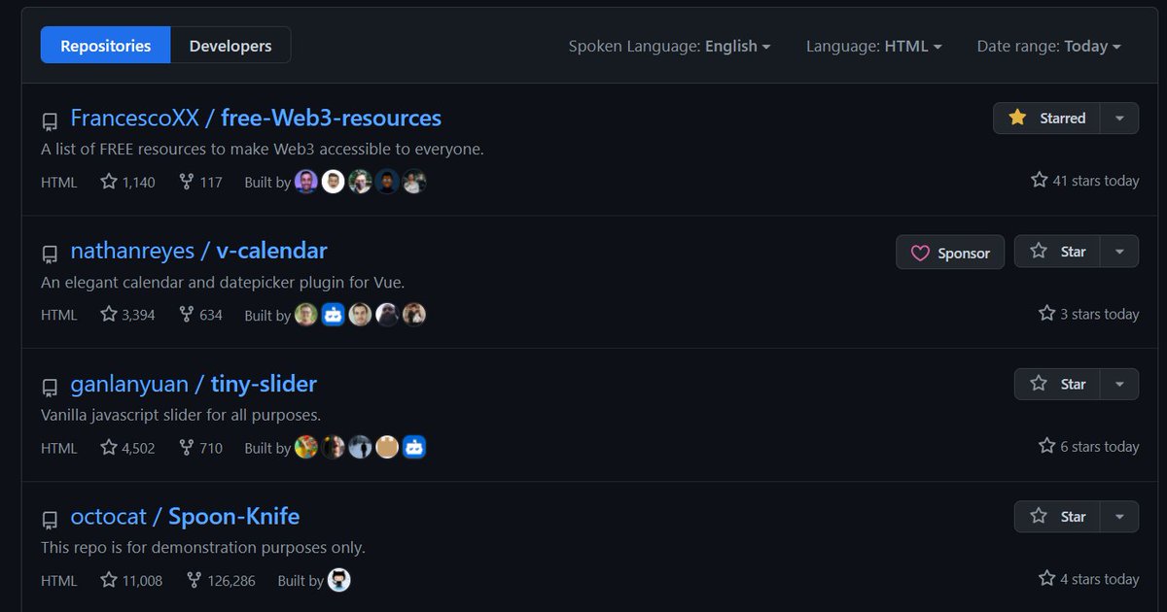View 634 forks of v-calendar

[x=200, y=315]
